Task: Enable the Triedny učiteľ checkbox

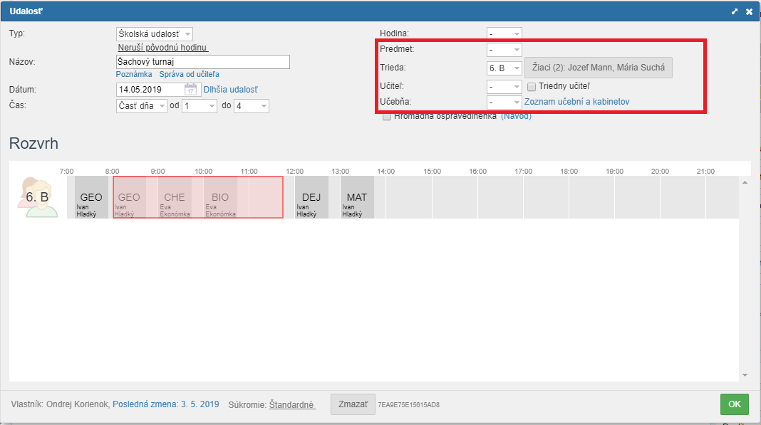Action: [x=532, y=86]
